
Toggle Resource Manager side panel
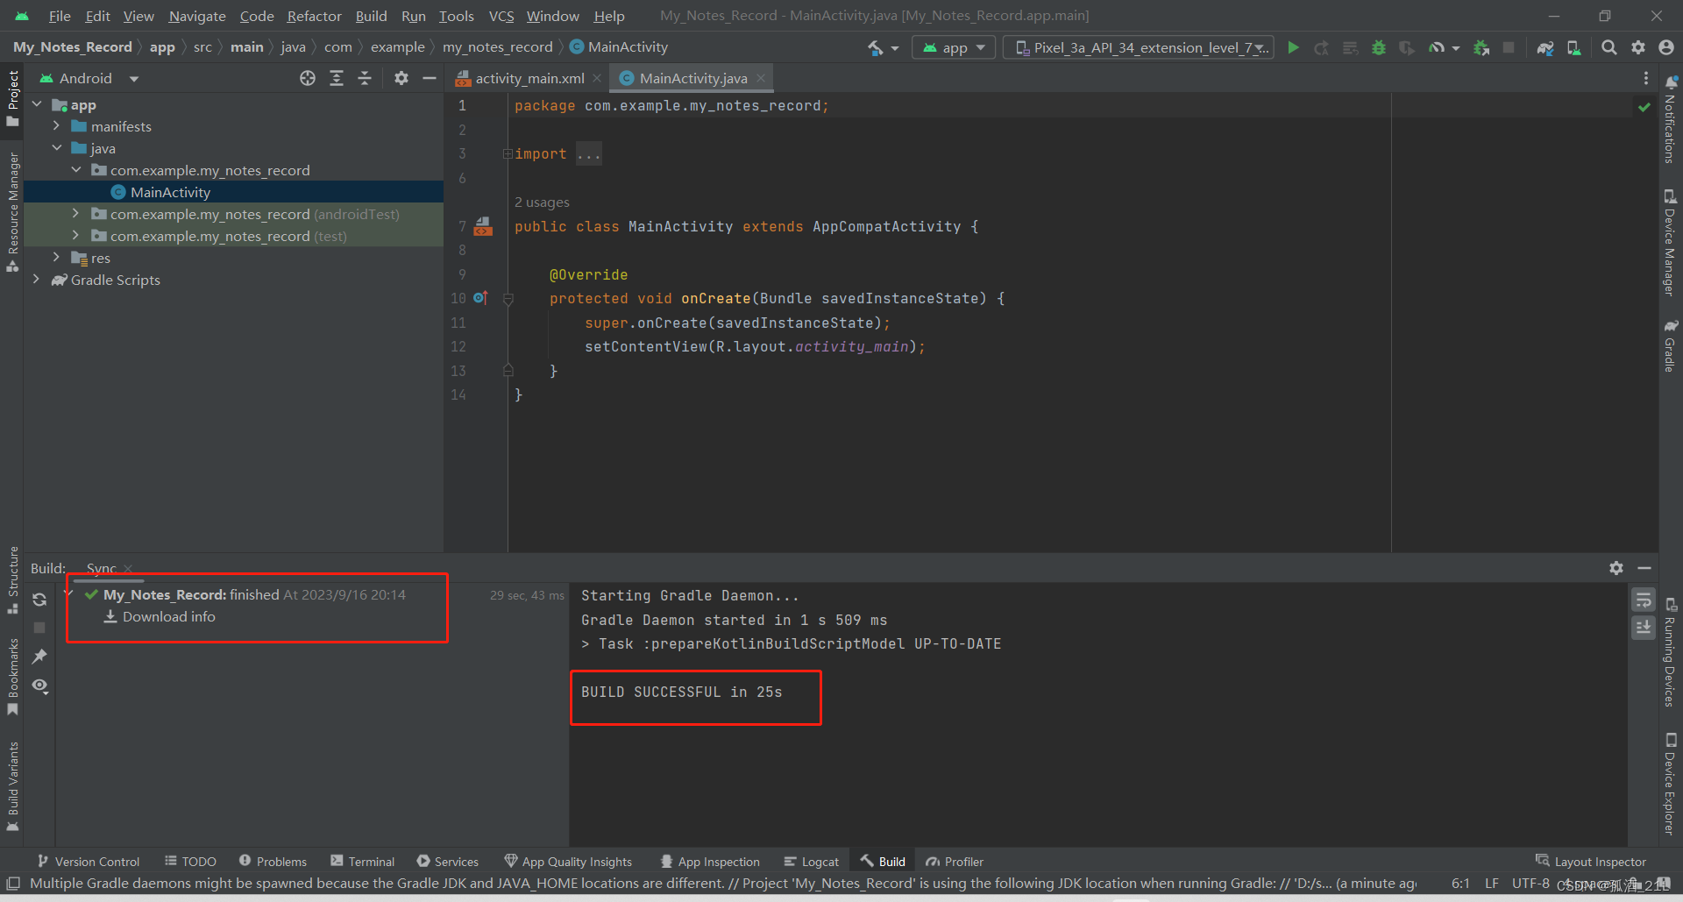point(12,211)
